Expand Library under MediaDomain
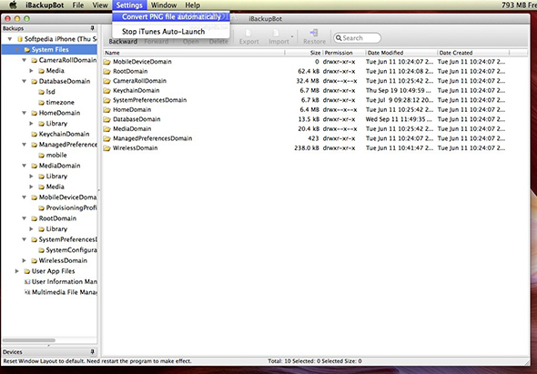537x374 pixels. point(31,177)
